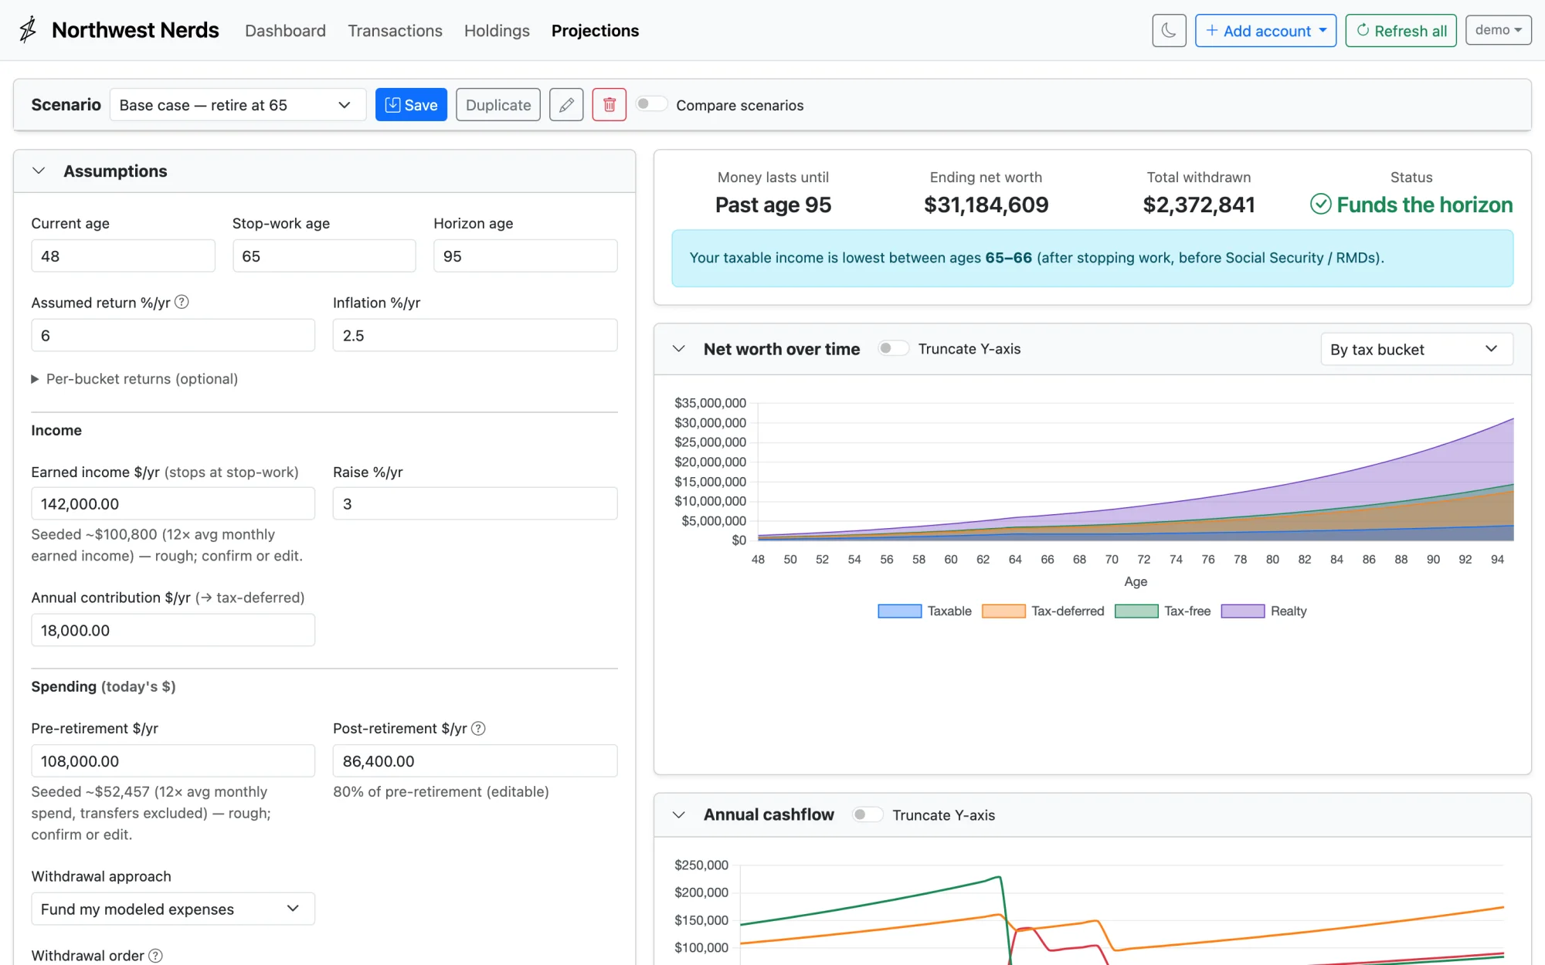The height and width of the screenshot is (965, 1545).
Task: Click the Horizon age input field
Action: click(x=525, y=256)
